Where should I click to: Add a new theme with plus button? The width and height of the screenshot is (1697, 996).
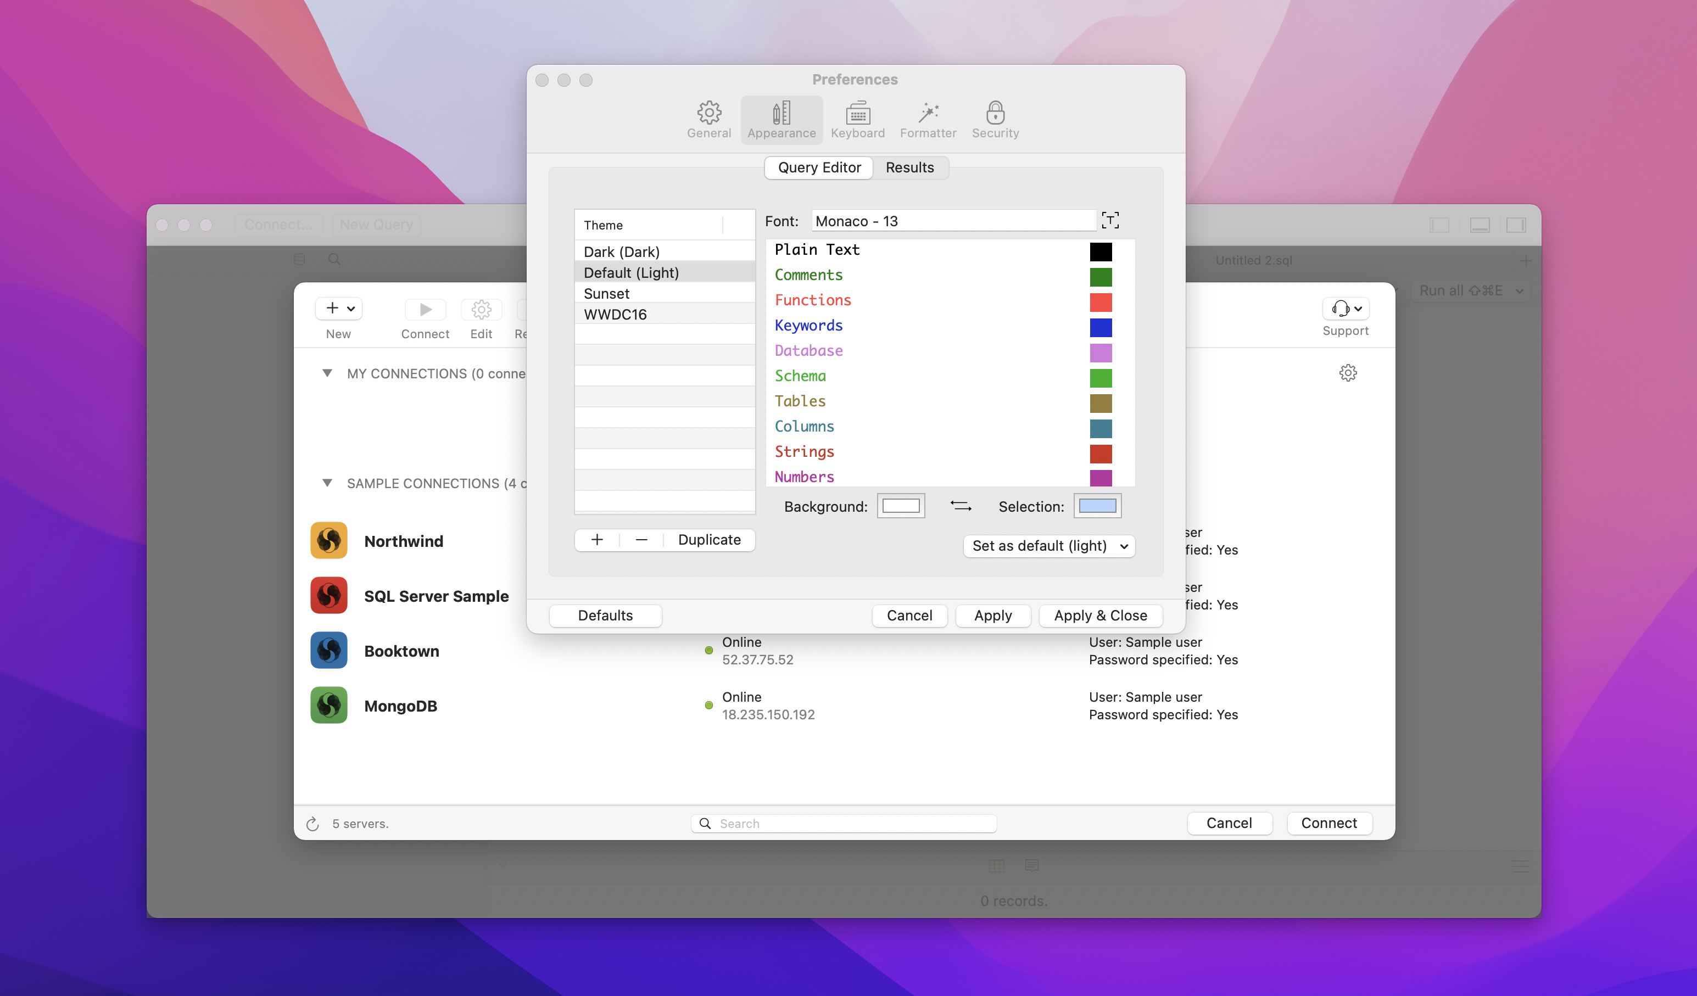coord(596,539)
